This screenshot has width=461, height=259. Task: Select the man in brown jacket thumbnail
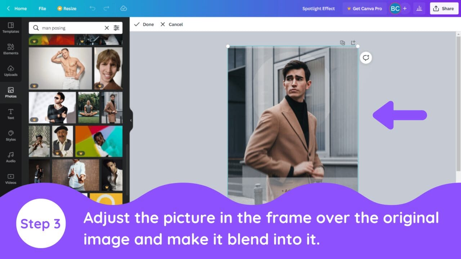[112, 107]
